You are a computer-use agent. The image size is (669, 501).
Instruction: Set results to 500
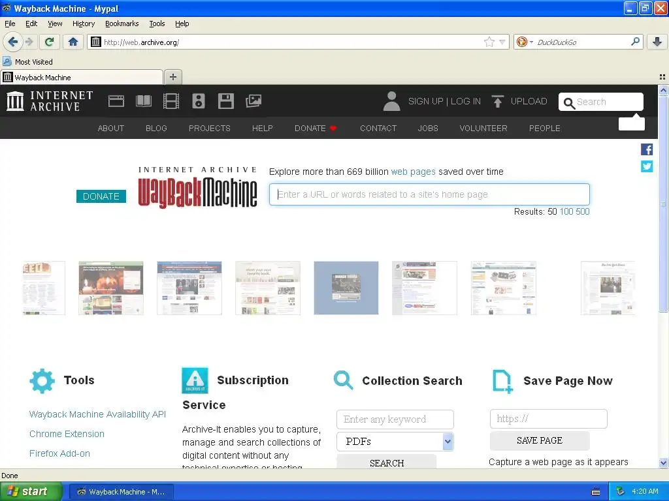(x=582, y=212)
